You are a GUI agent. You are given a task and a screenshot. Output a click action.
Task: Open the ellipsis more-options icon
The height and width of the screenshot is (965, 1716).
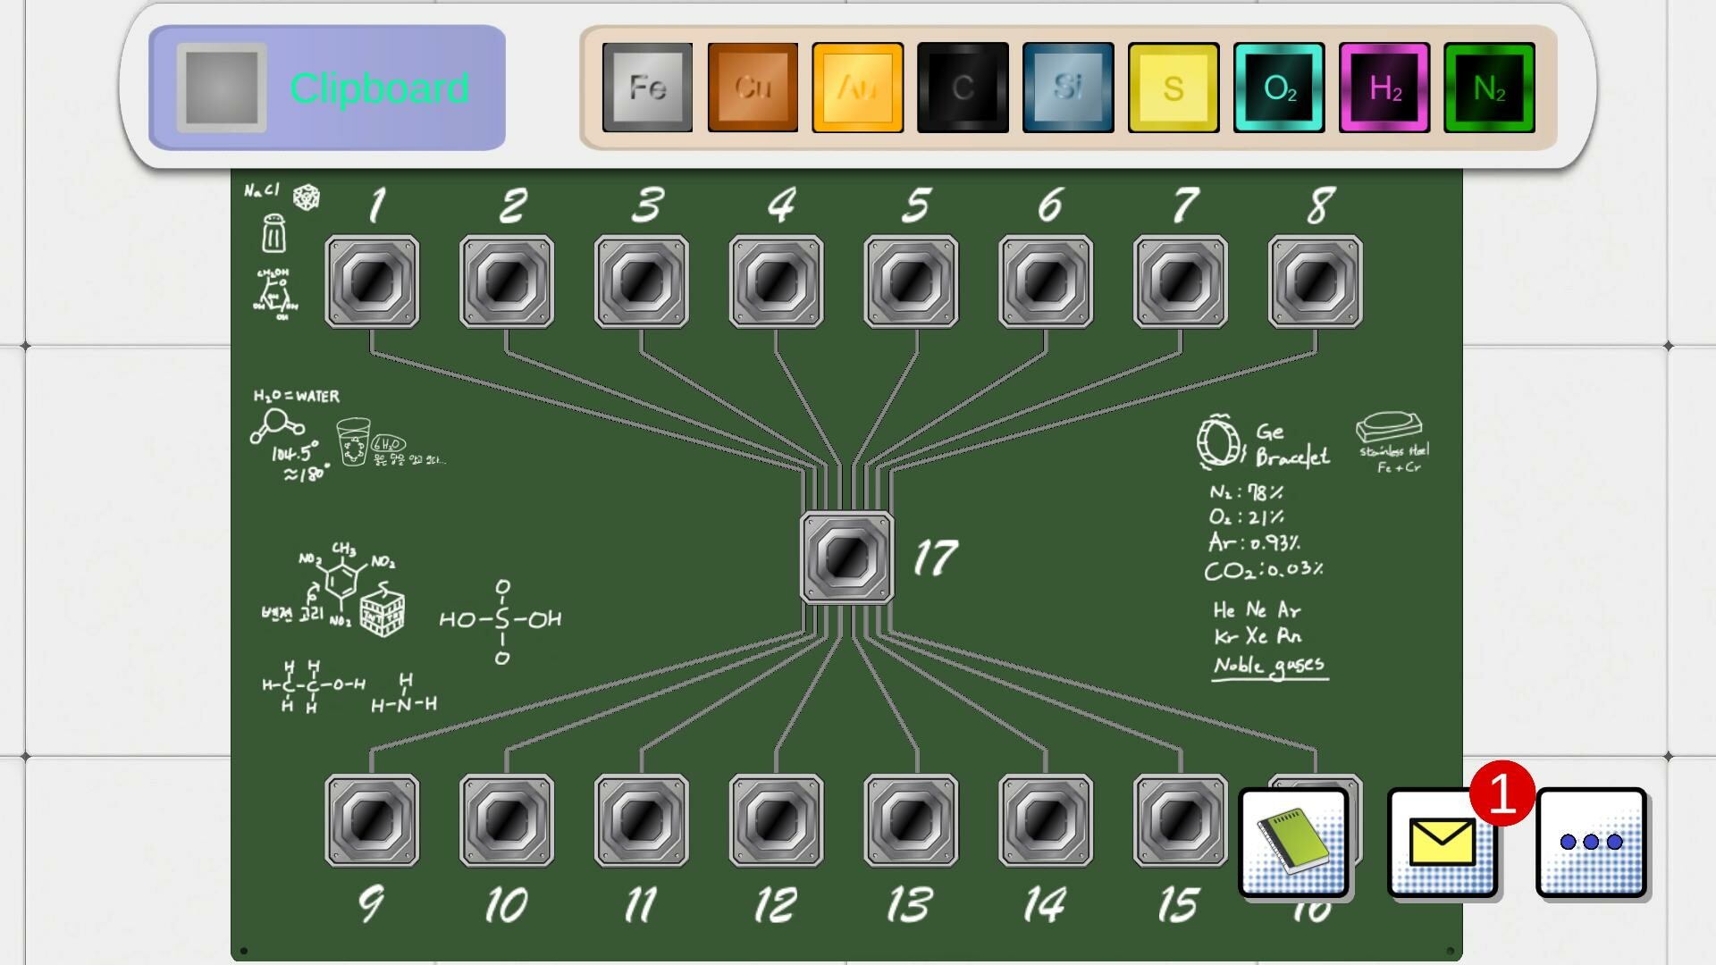click(1591, 843)
